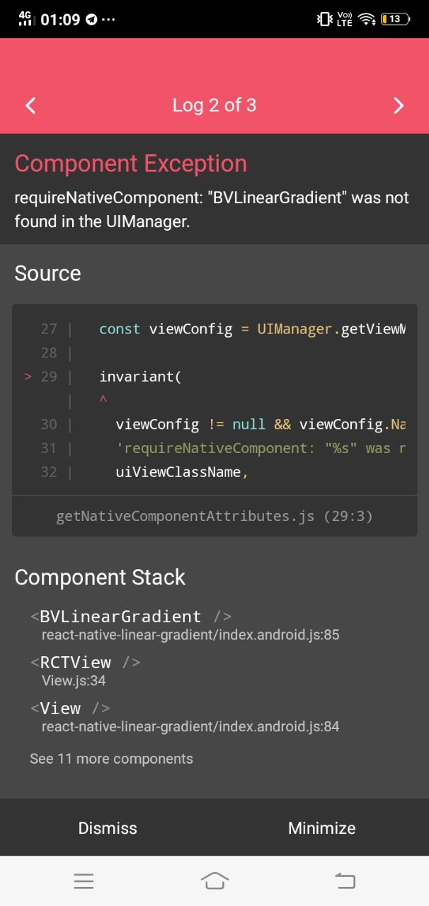Viewport: 429px width, 906px height.
Task: Open the red error line marker at line 29
Action: tap(28, 376)
